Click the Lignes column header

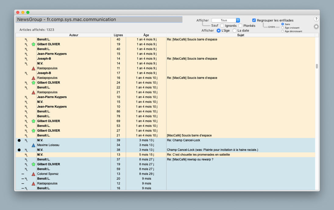click(x=118, y=35)
